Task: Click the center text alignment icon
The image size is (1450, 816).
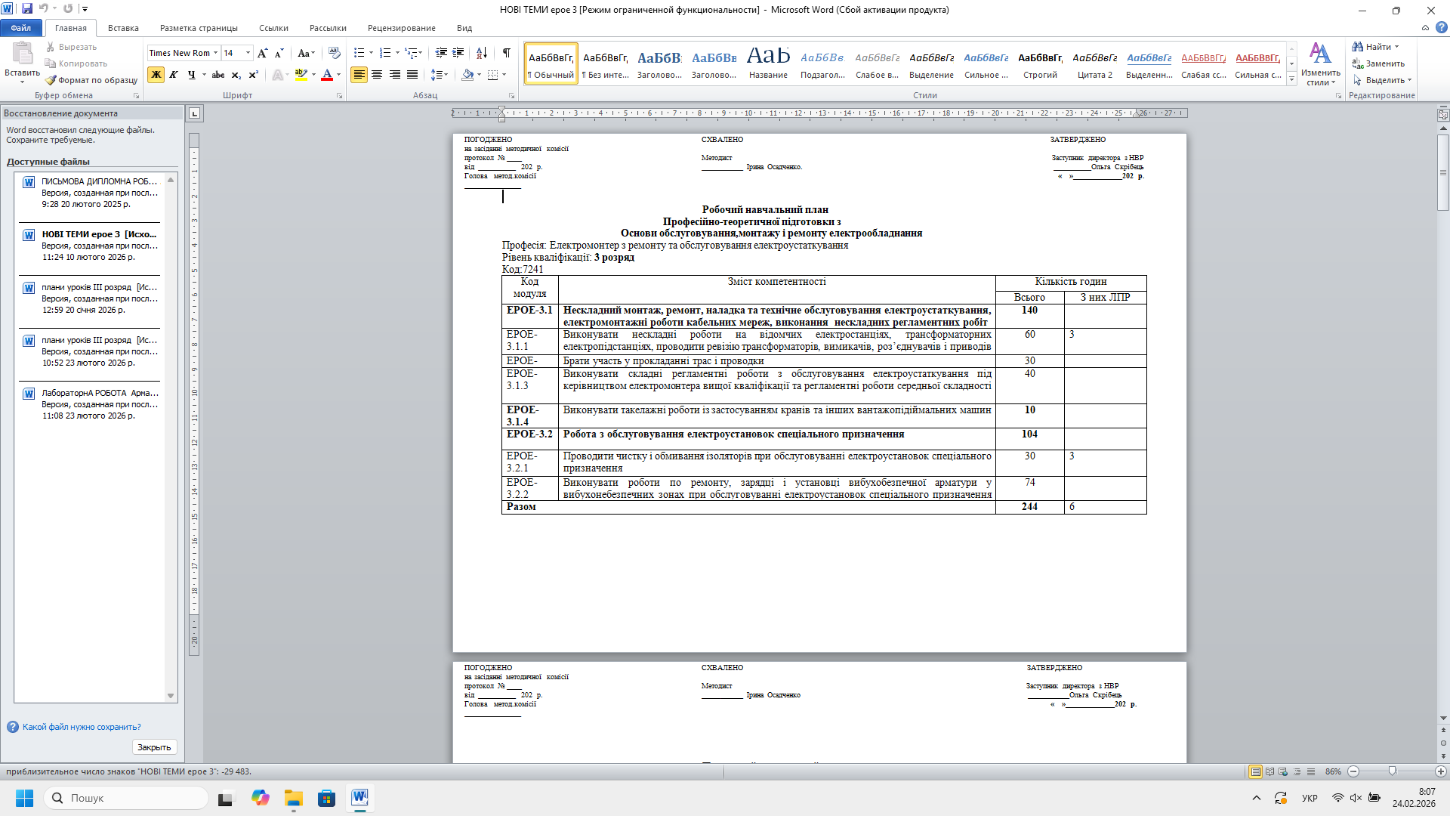Action: (x=377, y=75)
